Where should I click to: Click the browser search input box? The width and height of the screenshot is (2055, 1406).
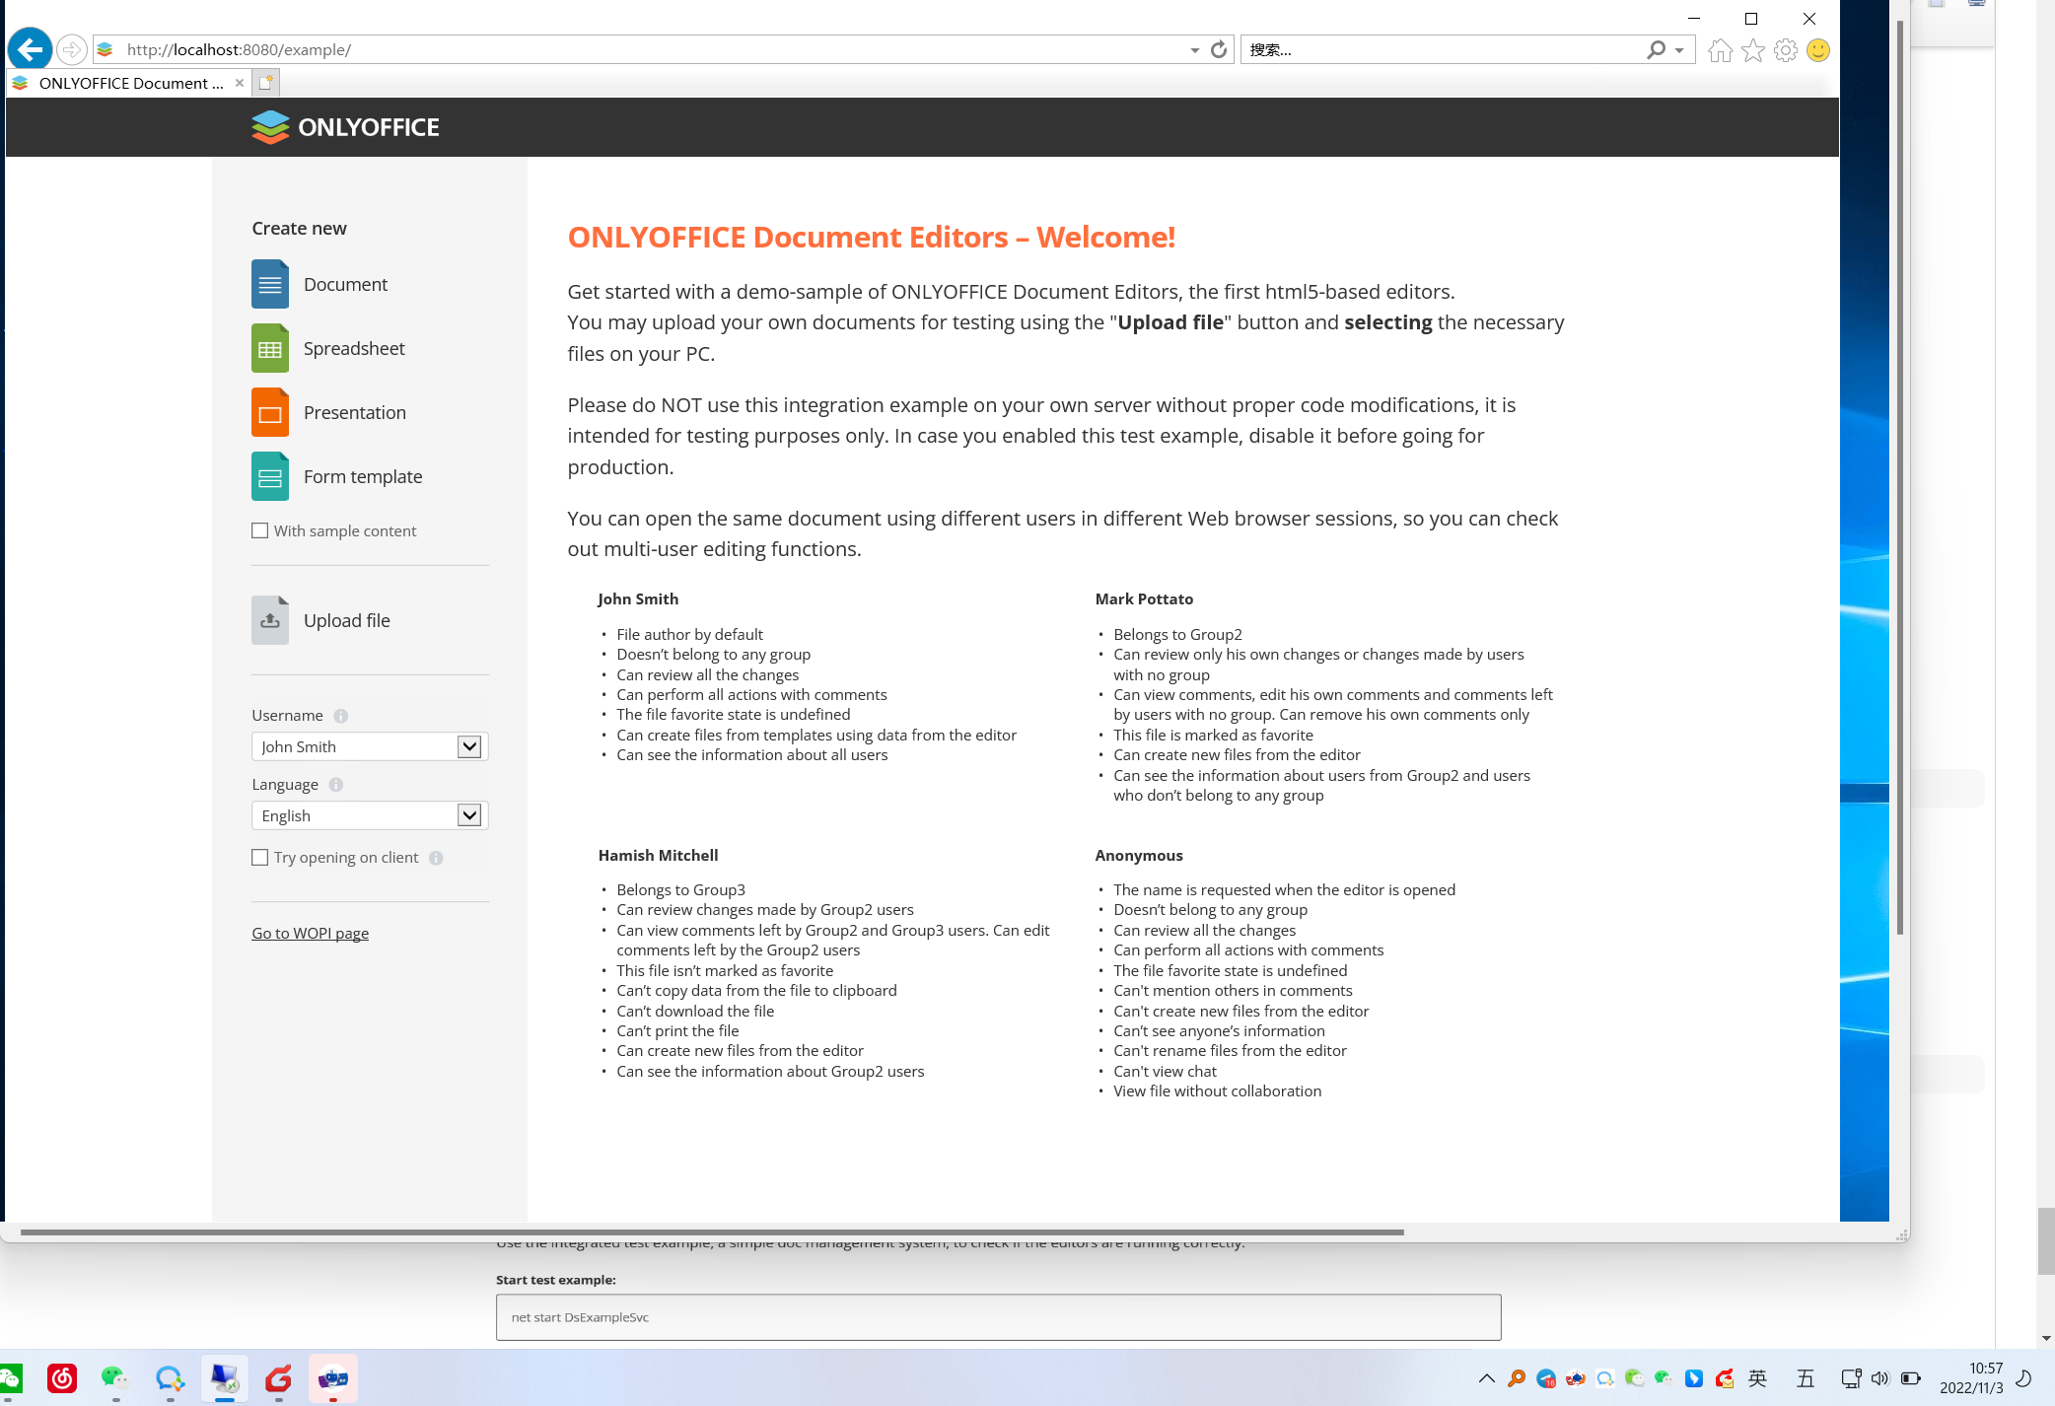click(x=1442, y=49)
